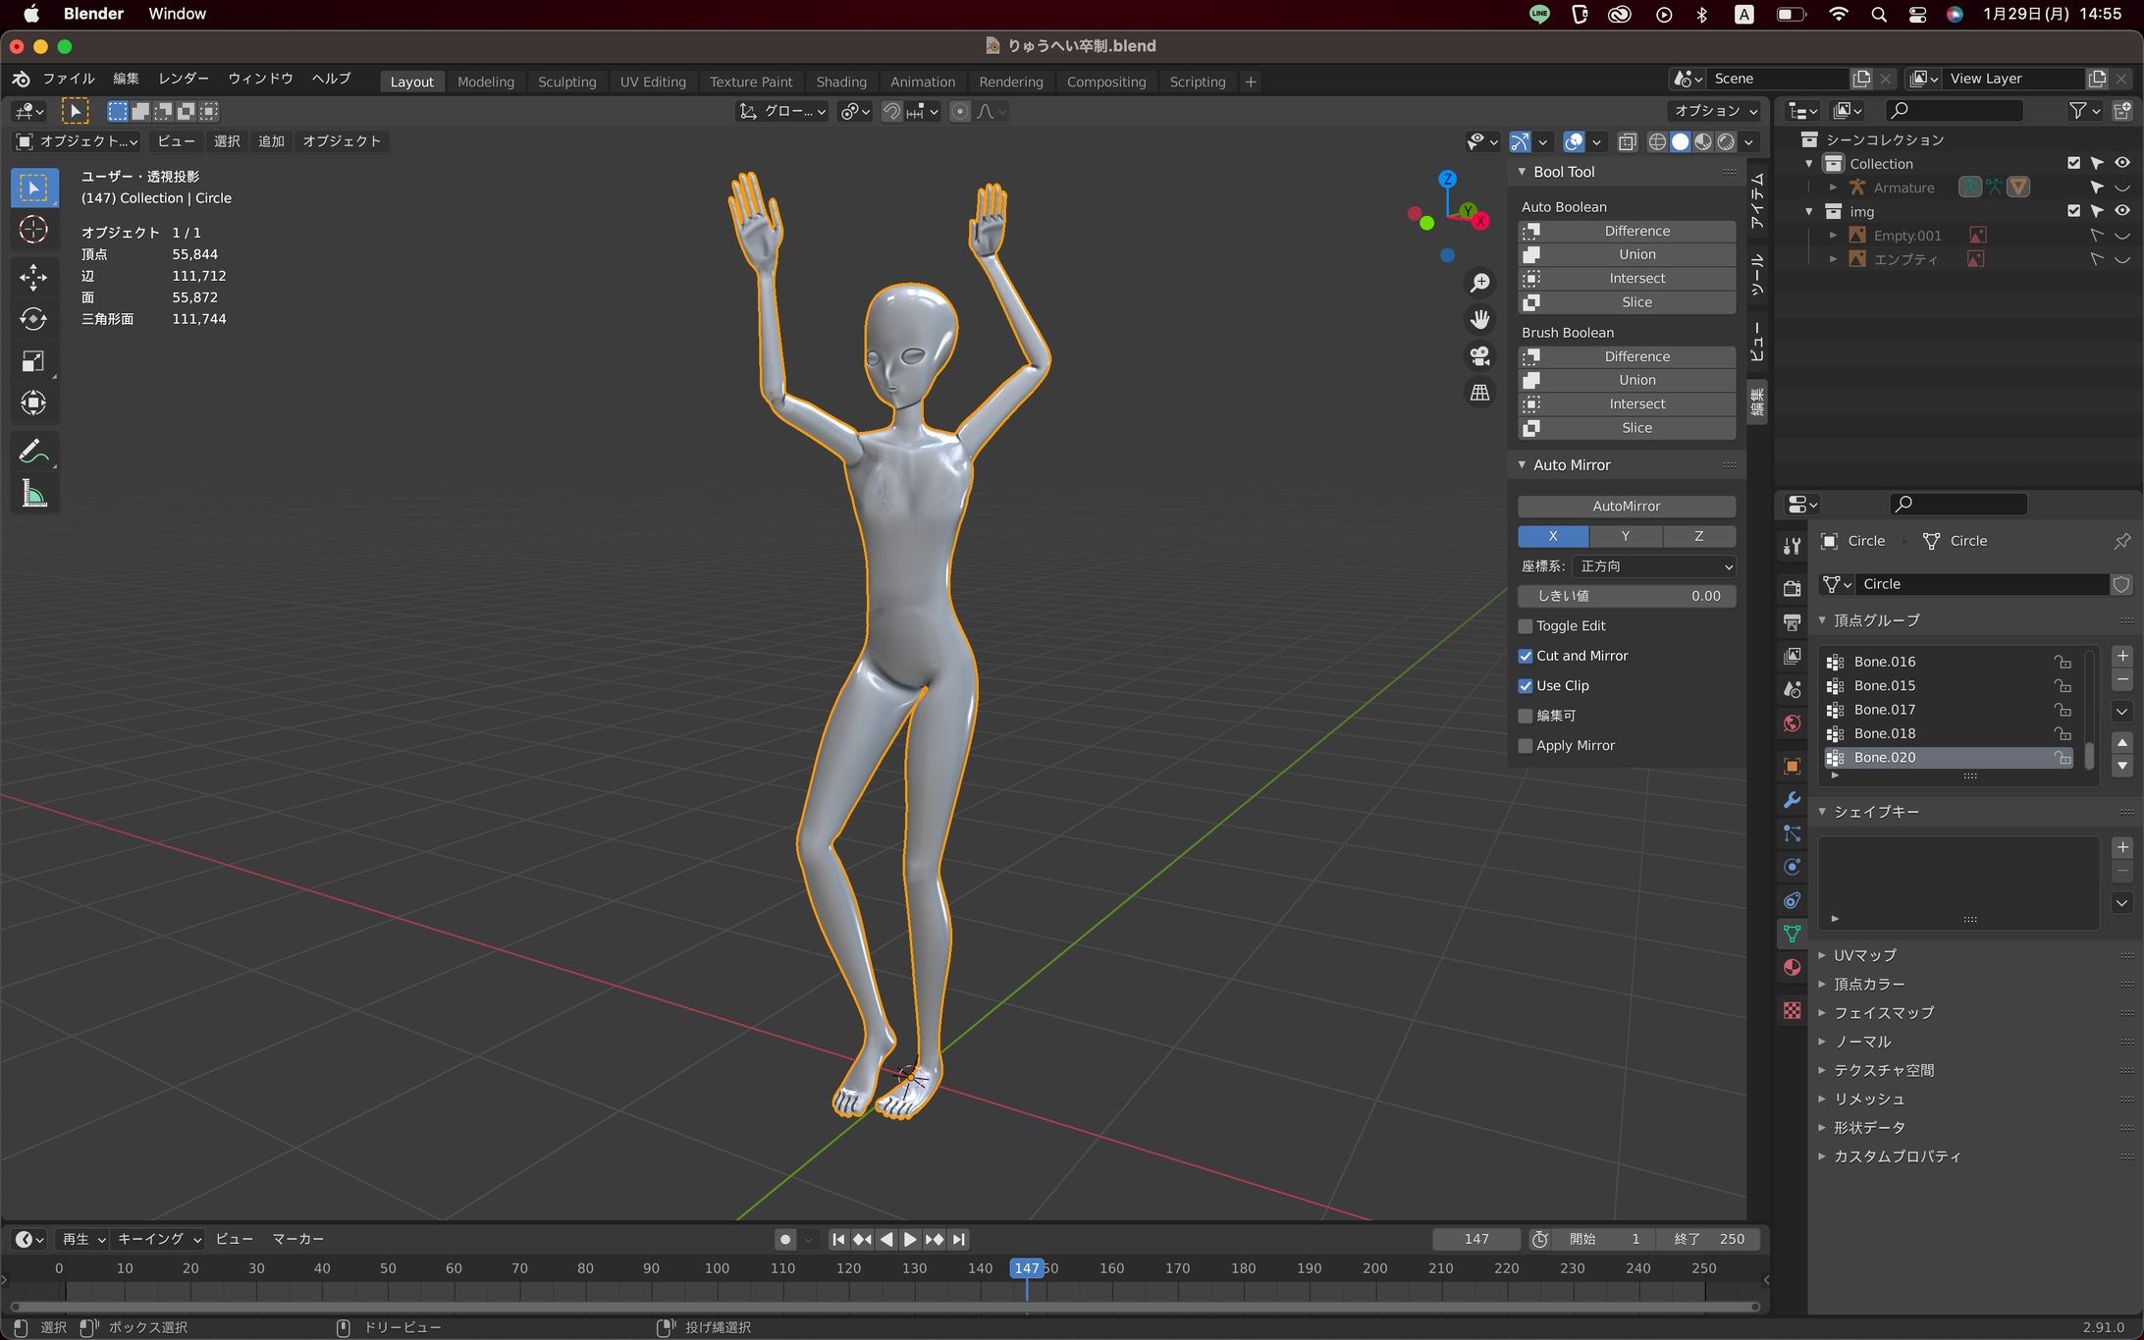Open the Modifier properties wrench tab
The height and width of the screenshot is (1340, 2144).
pyautogui.click(x=1792, y=800)
